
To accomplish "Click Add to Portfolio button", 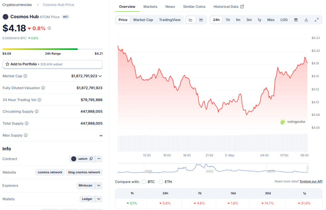I will tap(52, 64).
